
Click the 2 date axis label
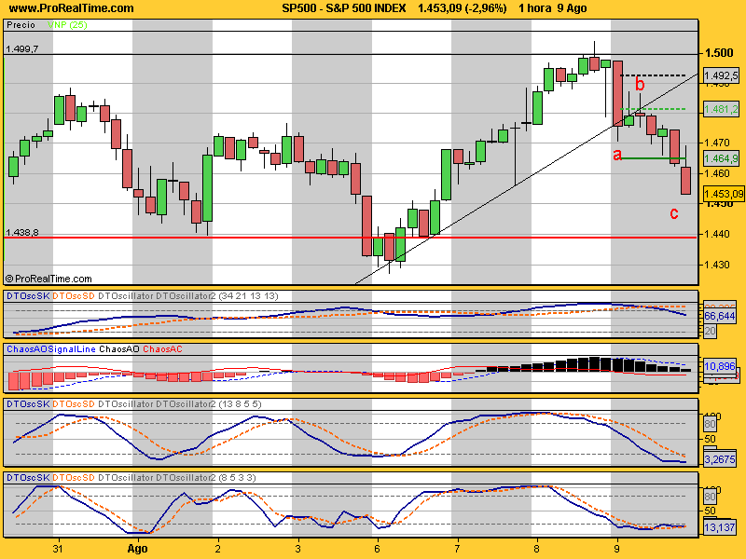pyautogui.click(x=218, y=549)
